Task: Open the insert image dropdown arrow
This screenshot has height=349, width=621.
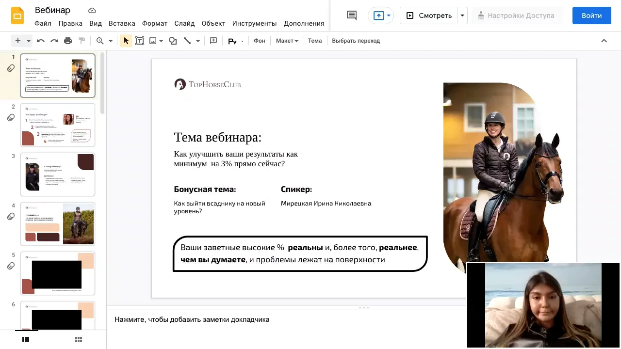Action: (162, 41)
